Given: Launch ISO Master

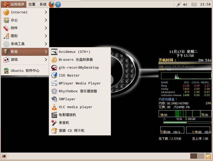Looking at the screenshot, I should (80, 75).
